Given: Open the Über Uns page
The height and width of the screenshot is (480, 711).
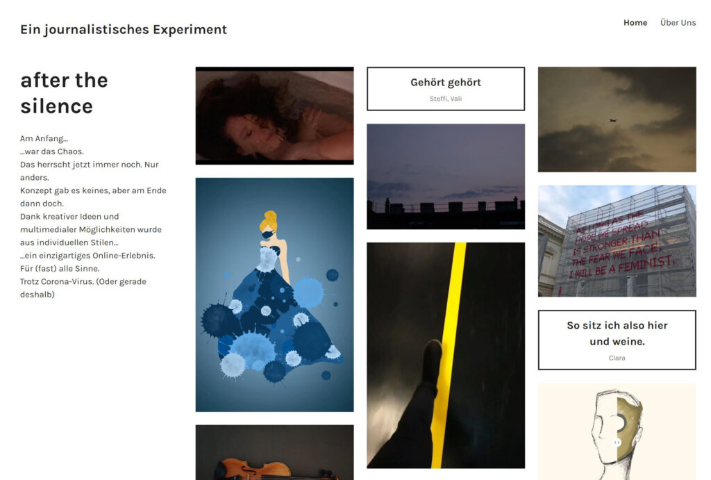Looking at the screenshot, I should [x=678, y=23].
